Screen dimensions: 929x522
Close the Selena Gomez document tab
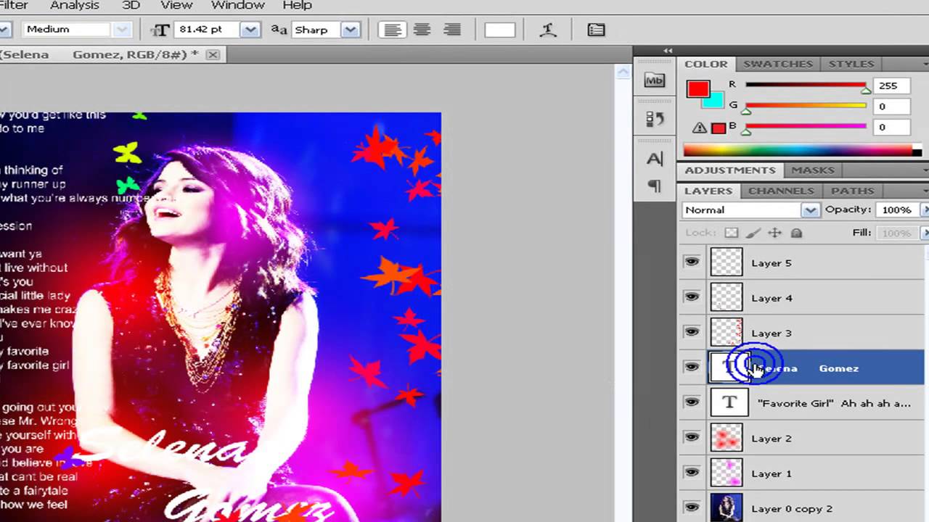[x=213, y=54]
